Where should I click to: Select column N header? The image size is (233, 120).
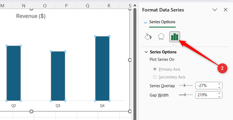tap(24, 6)
